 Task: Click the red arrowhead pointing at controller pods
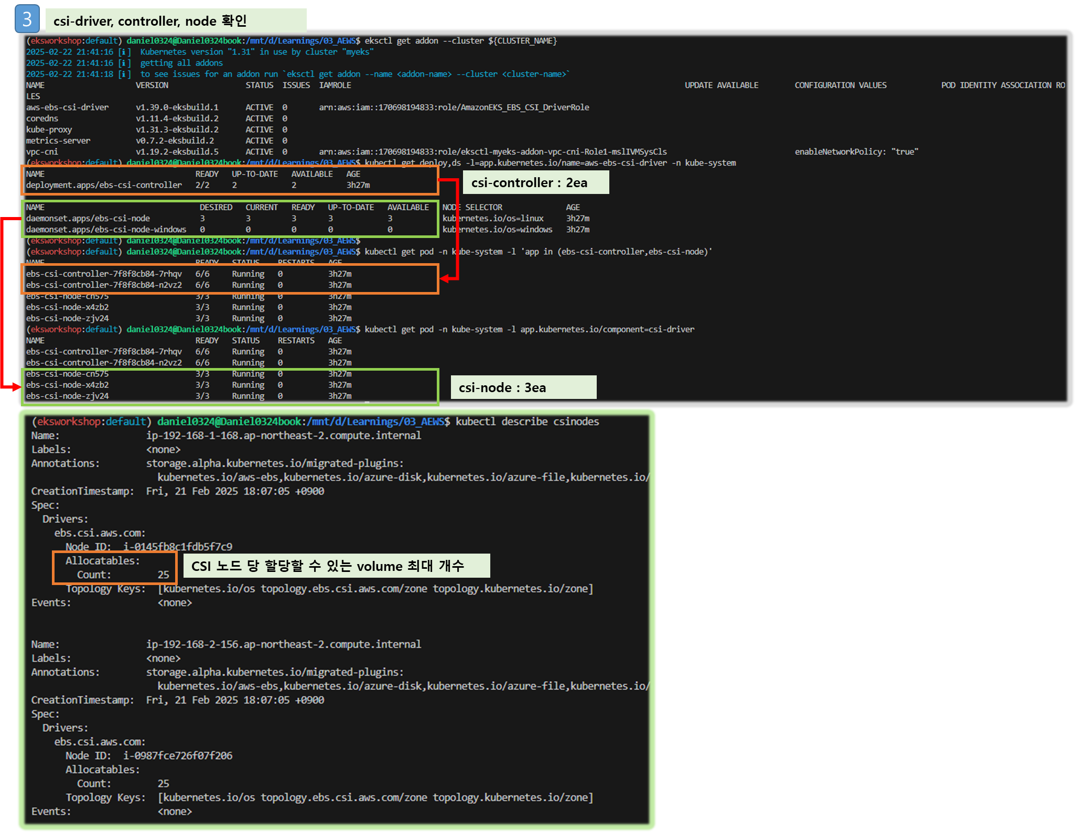tap(445, 278)
